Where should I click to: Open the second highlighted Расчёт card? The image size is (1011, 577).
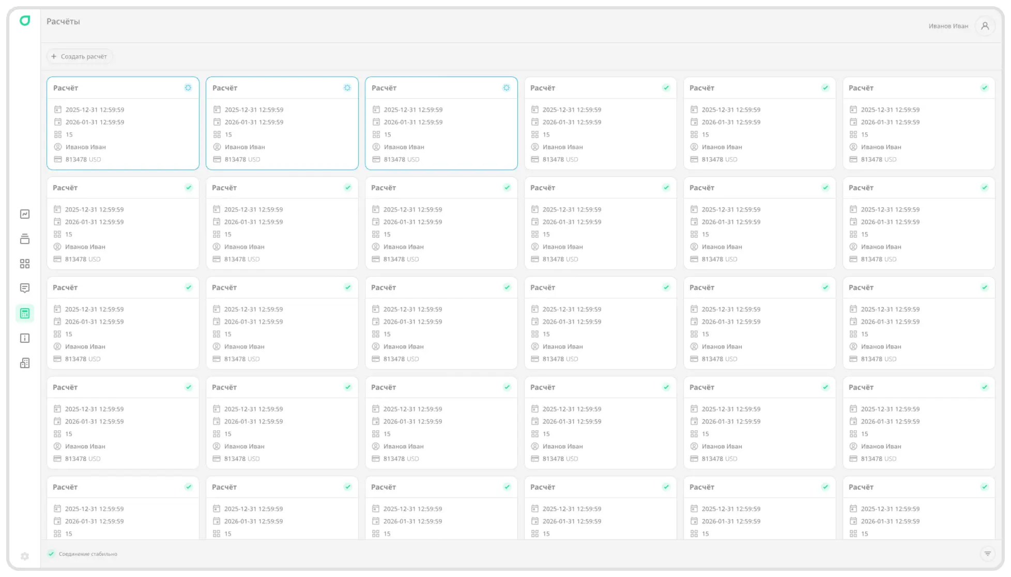click(282, 124)
